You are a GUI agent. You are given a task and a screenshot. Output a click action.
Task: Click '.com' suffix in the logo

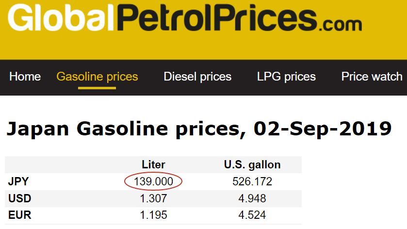[x=340, y=23]
